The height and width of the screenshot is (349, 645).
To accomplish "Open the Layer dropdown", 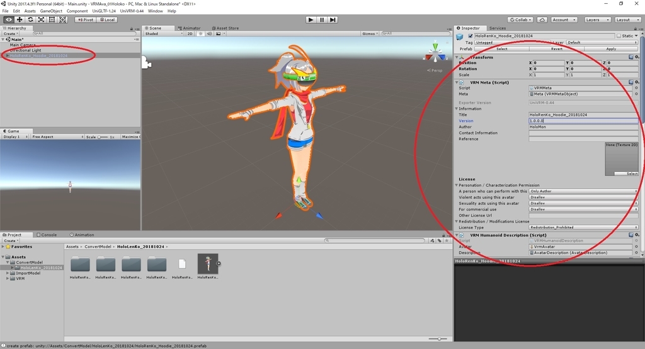I will coord(602,42).
